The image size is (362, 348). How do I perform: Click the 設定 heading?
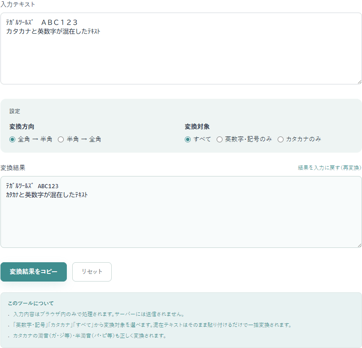[15, 111]
